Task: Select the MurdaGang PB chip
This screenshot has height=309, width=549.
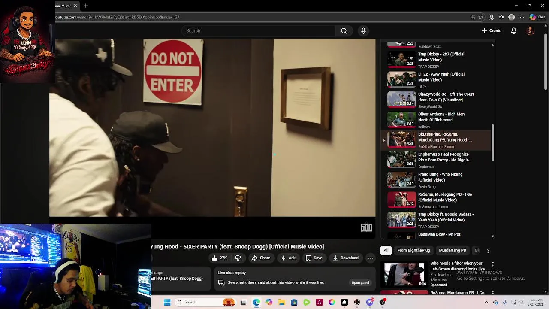Action: pos(452,251)
